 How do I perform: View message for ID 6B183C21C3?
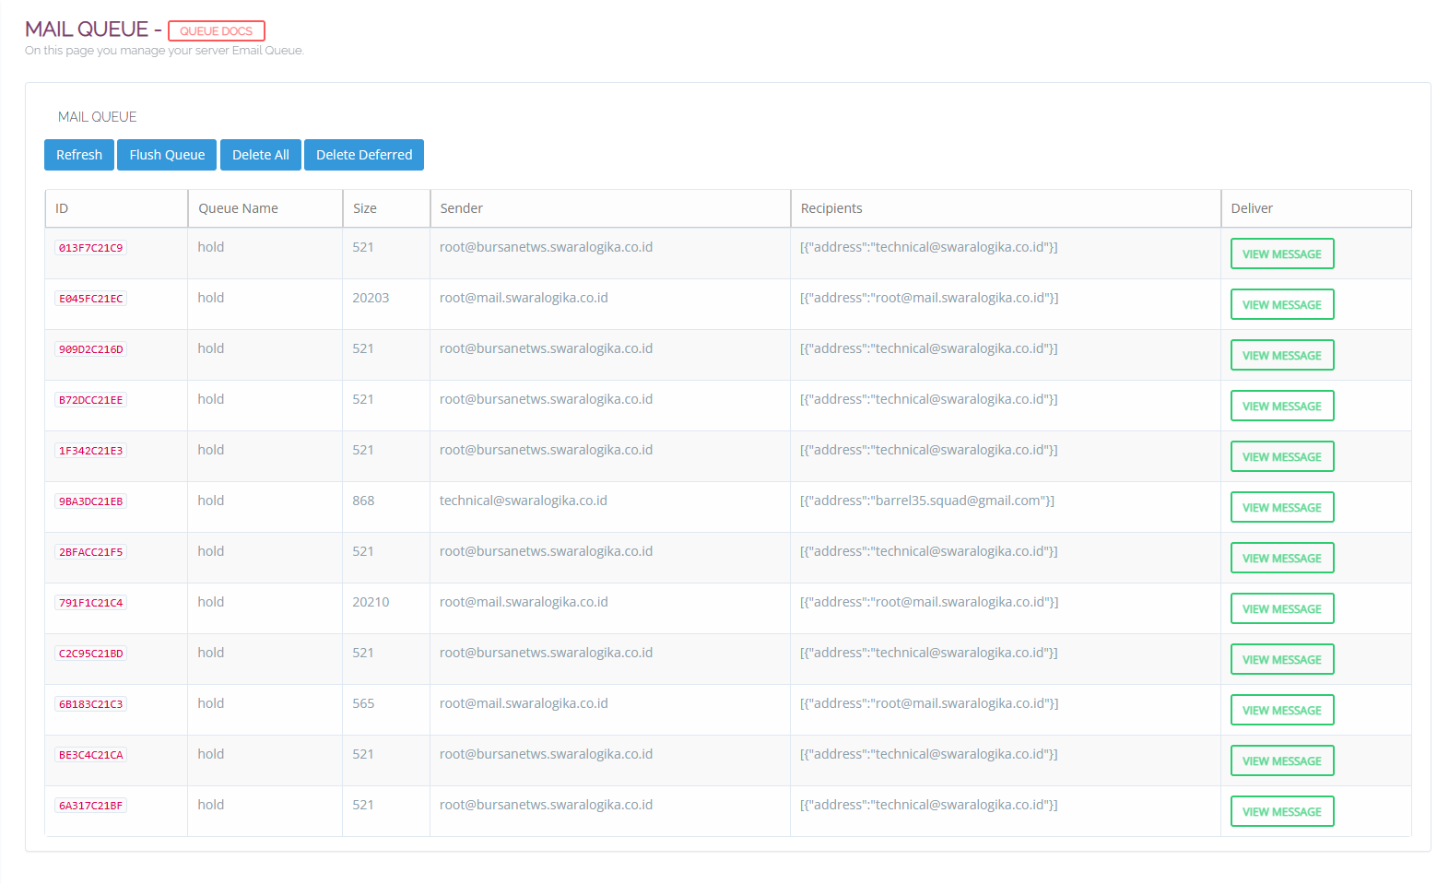(1282, 710)
